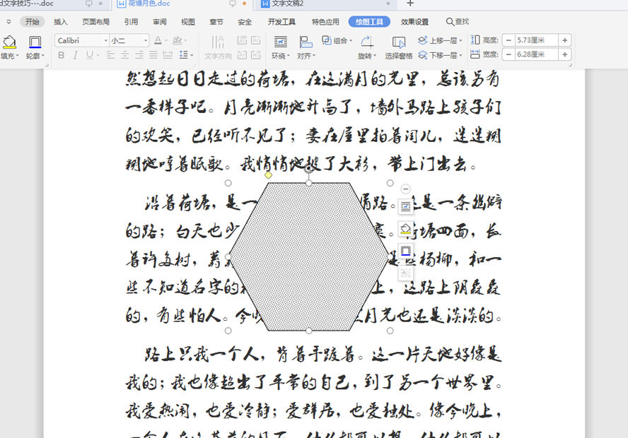Image resolution: width=628 pixels, height=438 pixels.
Task: Switch to the Home (开始) tab
Action: (x=32, y=22)
